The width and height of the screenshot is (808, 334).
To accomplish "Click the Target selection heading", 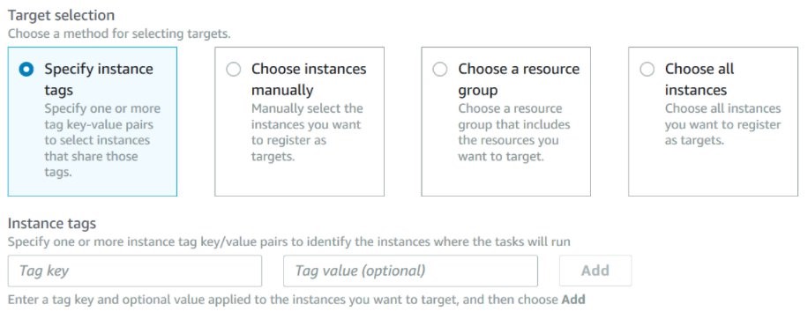I will pyautogui.click(x=62, y=16).
